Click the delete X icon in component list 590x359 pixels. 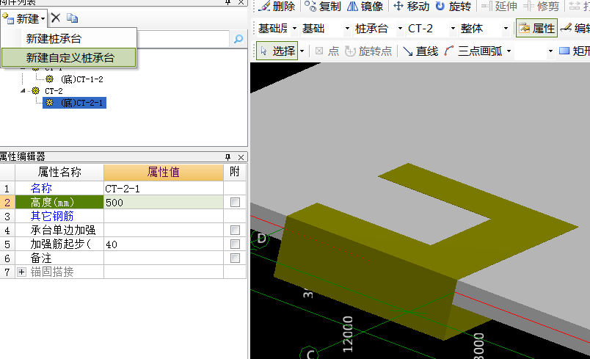click(56, 18)
